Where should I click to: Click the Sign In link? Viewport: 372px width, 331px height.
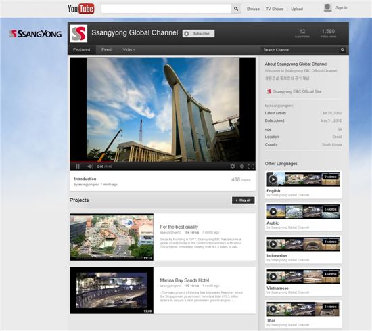[x=341, y=8]
